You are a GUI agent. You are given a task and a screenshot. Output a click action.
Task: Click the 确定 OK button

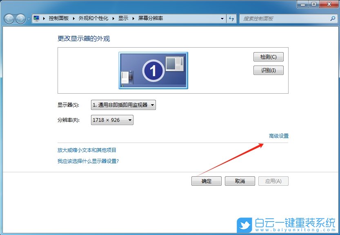(206, 181)
